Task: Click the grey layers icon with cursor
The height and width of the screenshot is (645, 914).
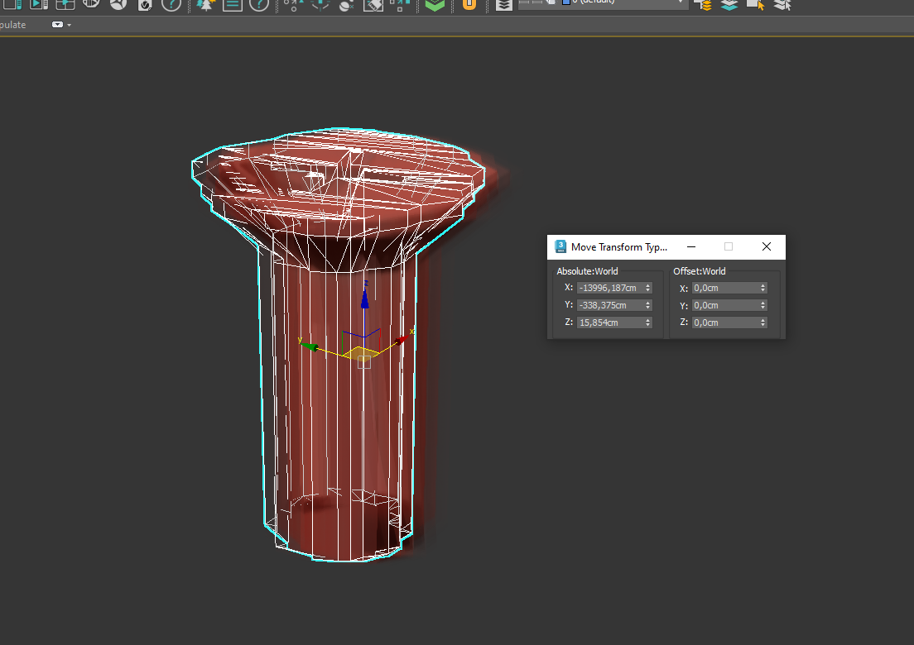Action: [782, 4]
